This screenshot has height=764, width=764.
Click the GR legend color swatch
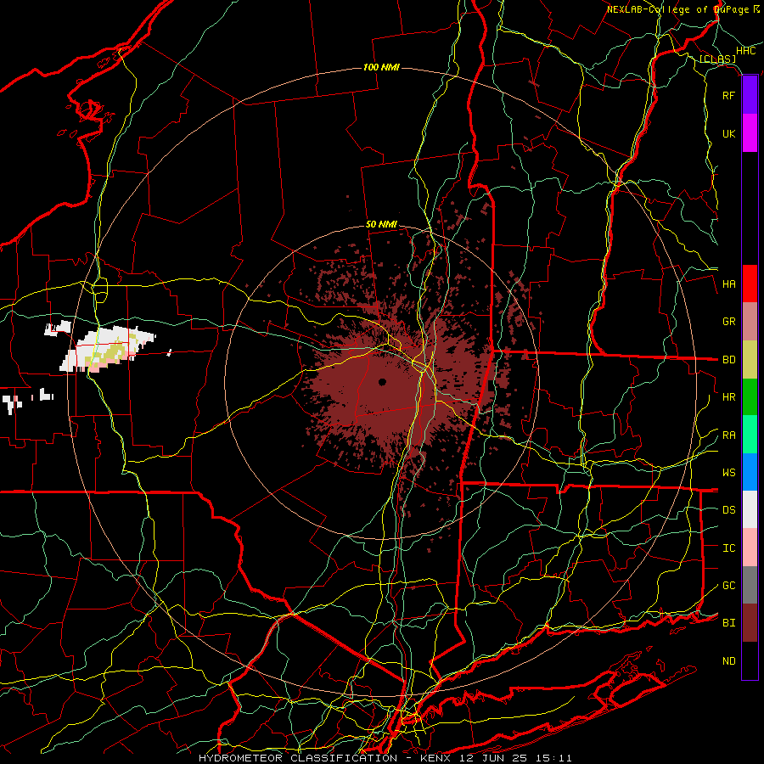[750, 322]
